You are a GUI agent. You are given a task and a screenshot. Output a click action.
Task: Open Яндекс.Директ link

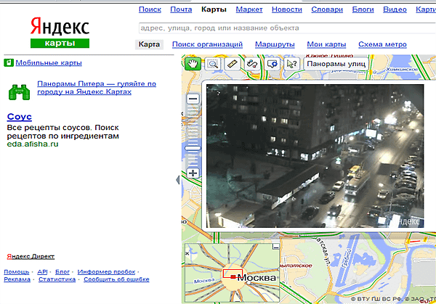click(31, 257)
